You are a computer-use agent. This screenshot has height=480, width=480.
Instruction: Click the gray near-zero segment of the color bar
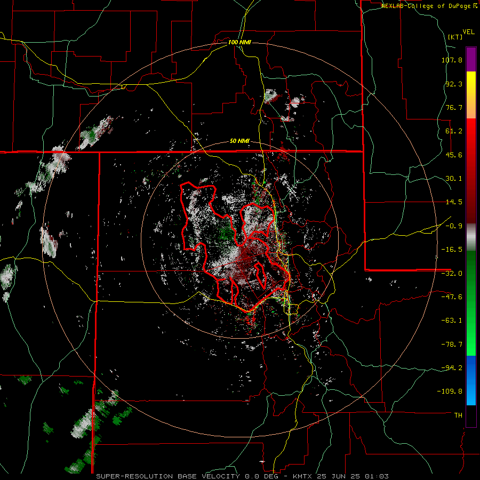(x=471, y=237)
